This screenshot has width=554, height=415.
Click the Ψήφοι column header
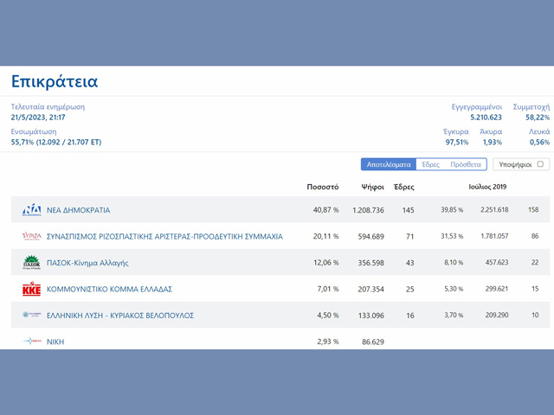pos(373,188)
